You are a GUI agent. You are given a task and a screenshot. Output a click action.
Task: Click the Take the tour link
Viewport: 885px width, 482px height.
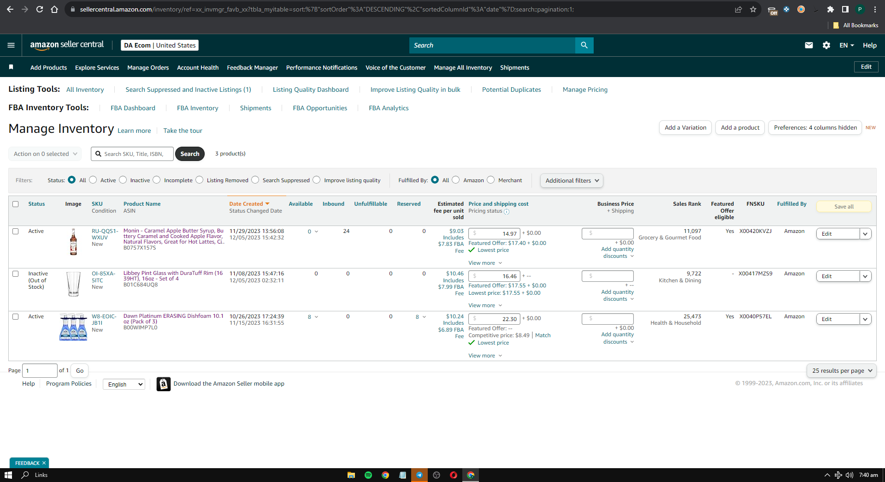tap(183, 131)
